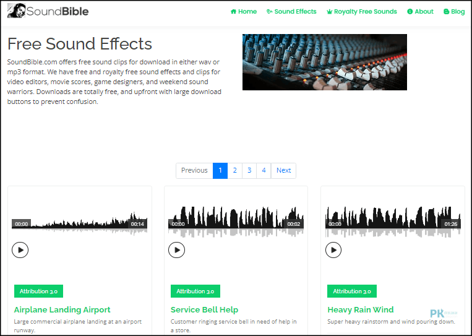Go to pagination page 4
Image resolution: width=472 pixels, height=336 pixels.
point(264,170)
